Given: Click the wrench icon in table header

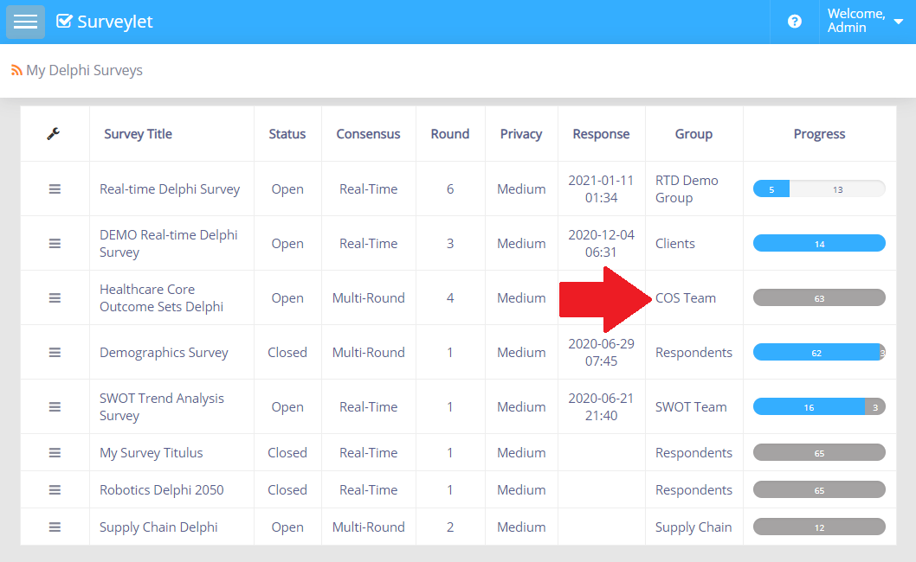Looking at the screenshot, I should pos(54,134).
